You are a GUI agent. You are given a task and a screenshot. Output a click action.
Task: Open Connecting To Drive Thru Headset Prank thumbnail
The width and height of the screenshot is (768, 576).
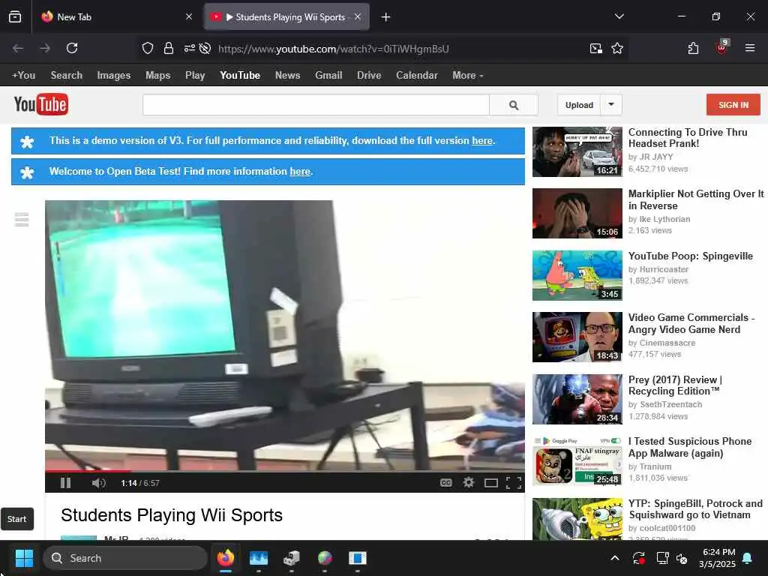tap(577, 151)
